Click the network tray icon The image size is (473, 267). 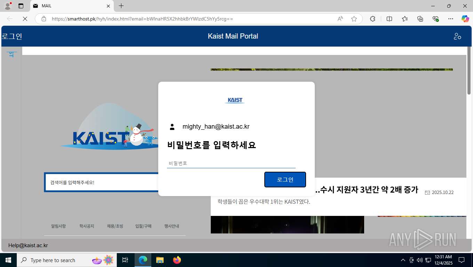[x=428, y=260]
